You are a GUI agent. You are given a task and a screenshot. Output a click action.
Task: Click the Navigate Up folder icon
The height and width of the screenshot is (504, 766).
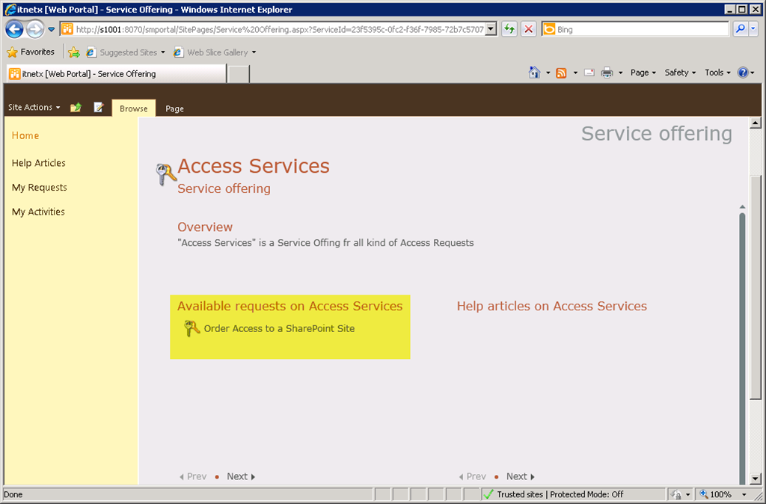[76, 108]
